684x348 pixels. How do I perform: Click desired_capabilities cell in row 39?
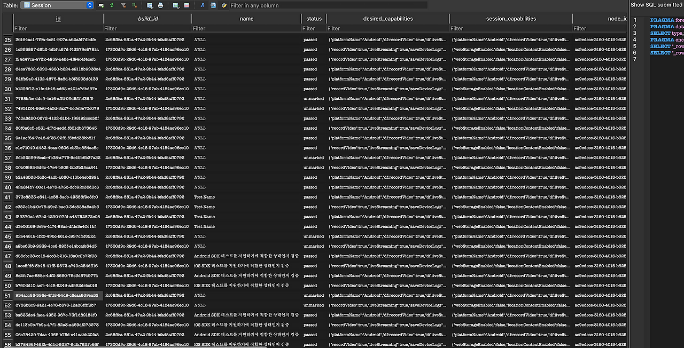tap(388, 178)
